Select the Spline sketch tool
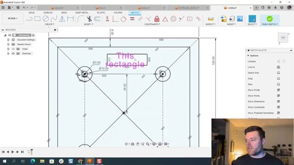 (54, 19)
